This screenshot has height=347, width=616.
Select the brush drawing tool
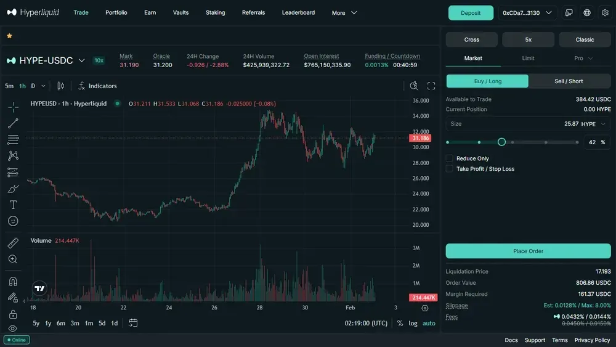[x=13, y=189]
